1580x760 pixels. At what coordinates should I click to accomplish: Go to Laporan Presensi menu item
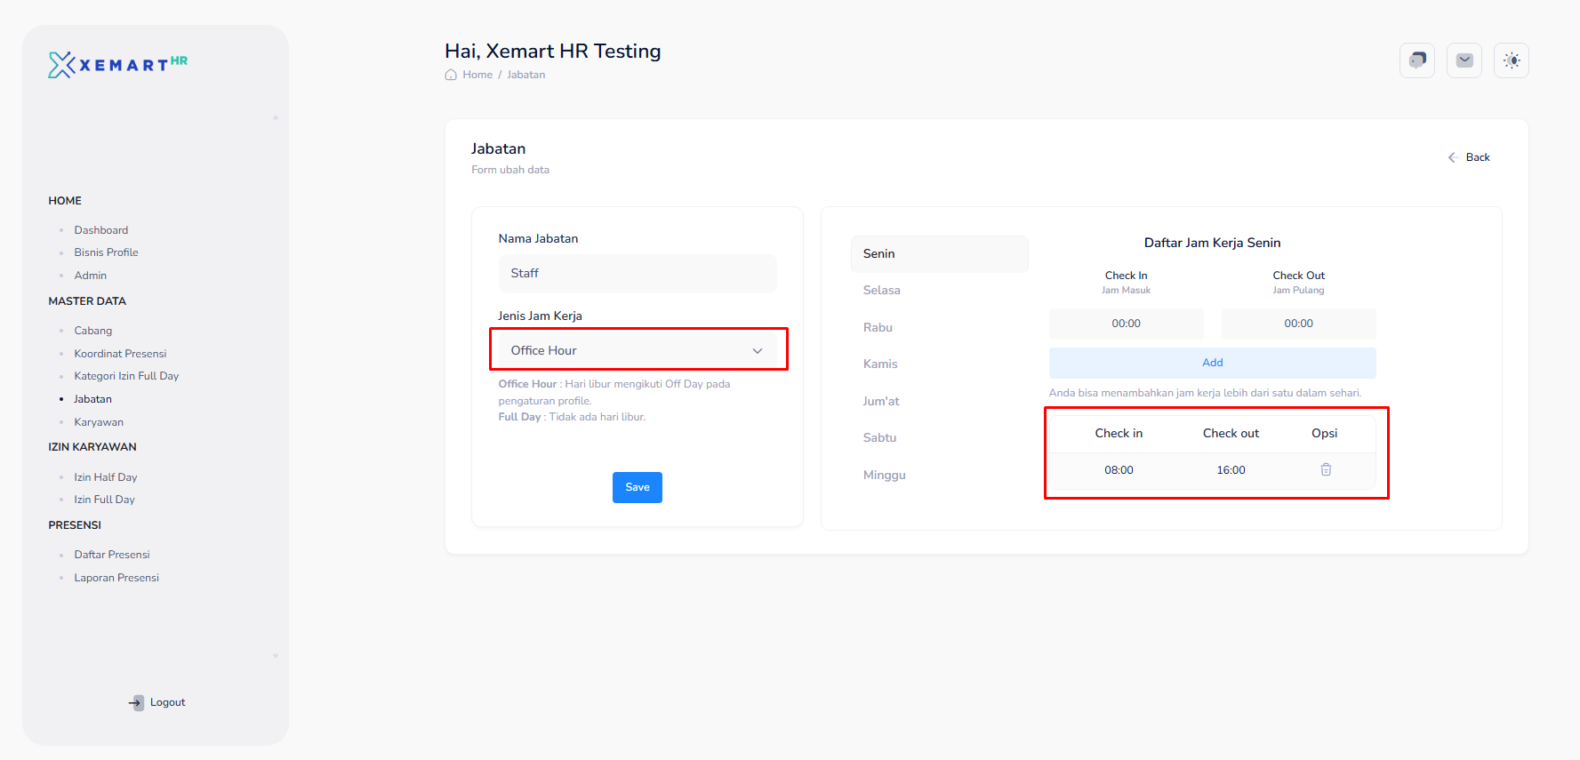tap(116, 578)
